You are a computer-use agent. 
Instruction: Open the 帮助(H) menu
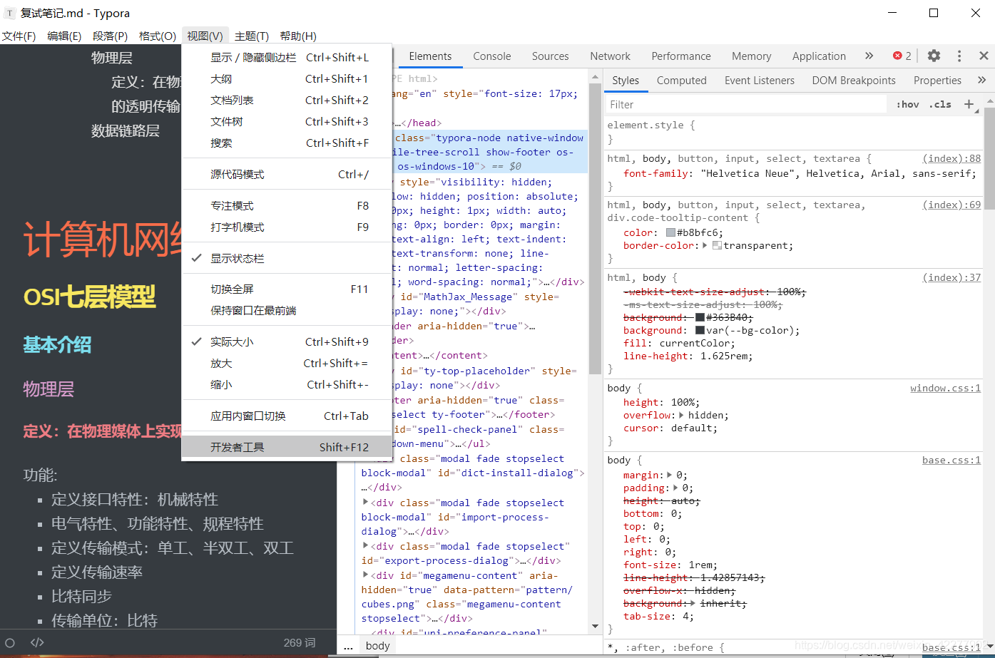tap(298, 36)
